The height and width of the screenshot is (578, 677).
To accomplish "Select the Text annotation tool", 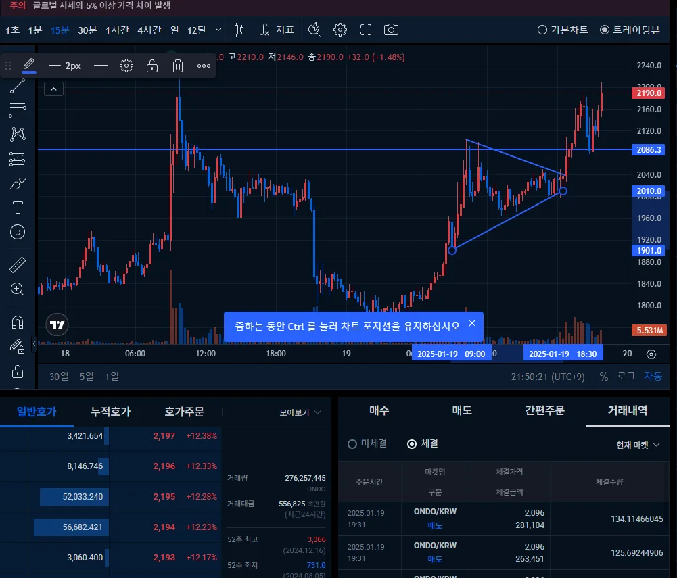I will [x=18, y=208].
